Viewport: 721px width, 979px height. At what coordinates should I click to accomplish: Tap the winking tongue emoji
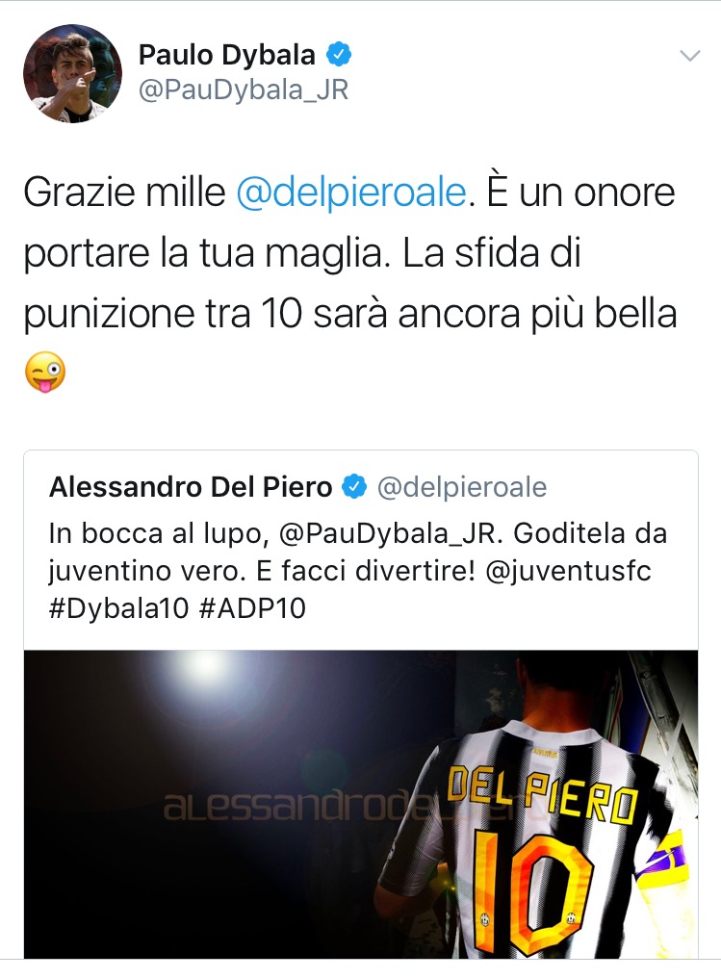[x=45, y=373]
